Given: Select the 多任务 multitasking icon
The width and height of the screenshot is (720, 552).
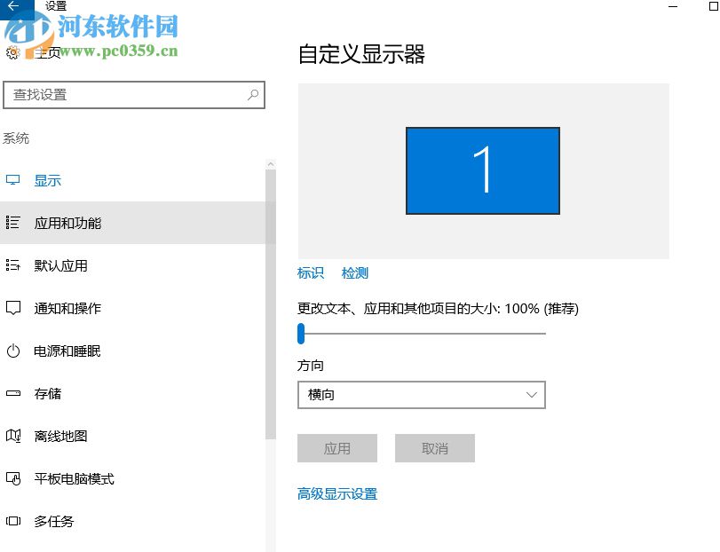Looking at the screenshot, I should (x=12, y=522).
